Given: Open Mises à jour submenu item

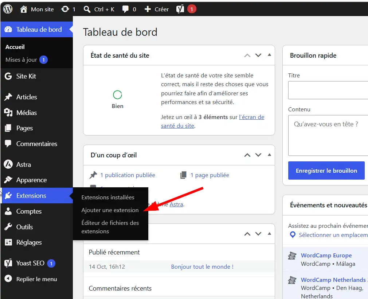Looking at the screenshot, I should [x=21, y=60].
